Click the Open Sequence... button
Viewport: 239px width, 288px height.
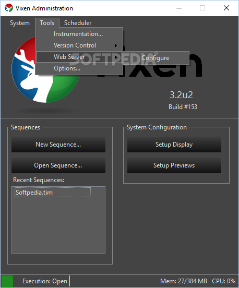click(x=58, y=165)
